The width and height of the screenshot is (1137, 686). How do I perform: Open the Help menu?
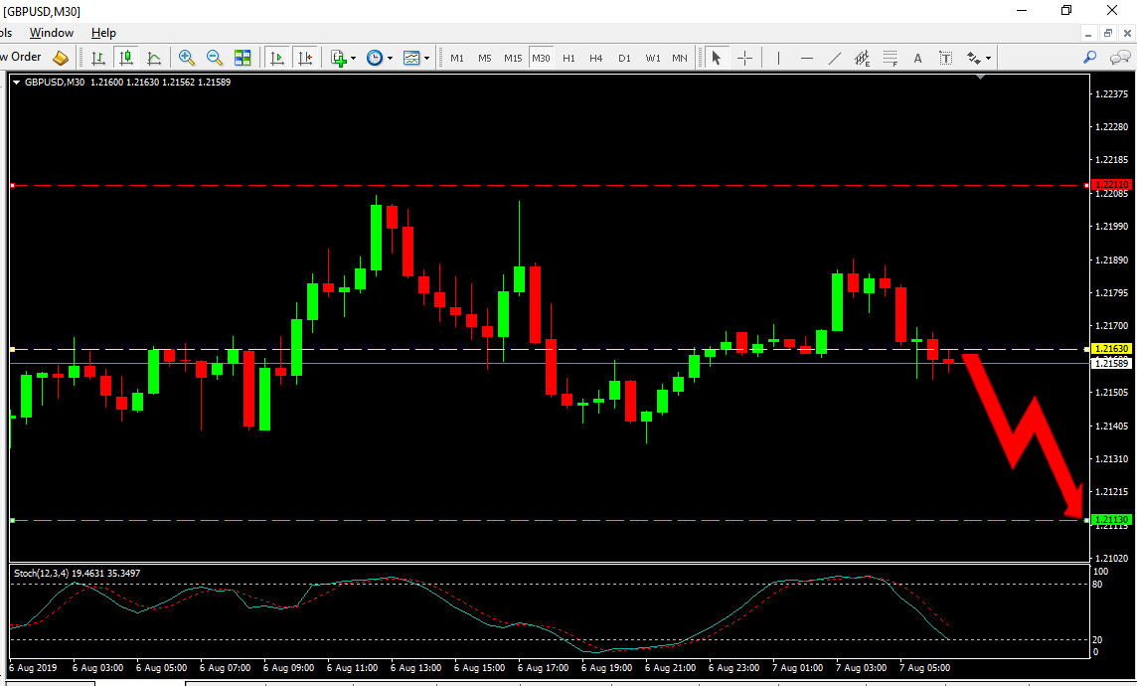(103, 33)
